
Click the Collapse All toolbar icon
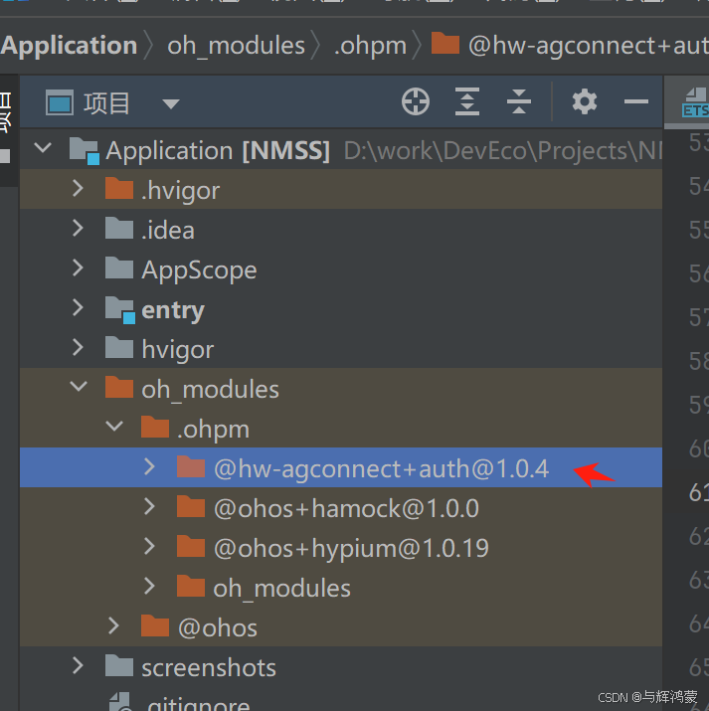click(x=519, y=101)
